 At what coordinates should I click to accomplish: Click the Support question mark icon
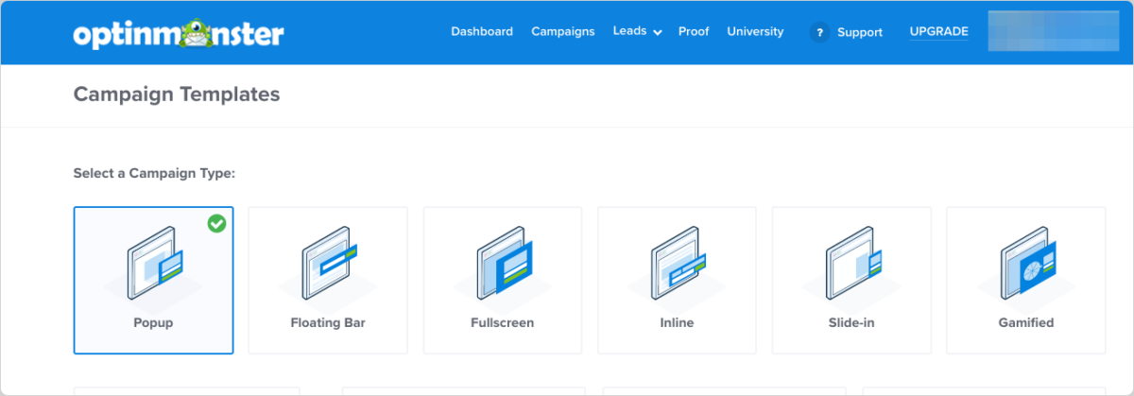[818, 32]
